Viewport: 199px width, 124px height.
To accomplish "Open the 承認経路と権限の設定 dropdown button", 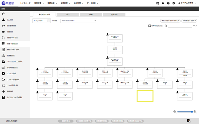I will (170, 21).
